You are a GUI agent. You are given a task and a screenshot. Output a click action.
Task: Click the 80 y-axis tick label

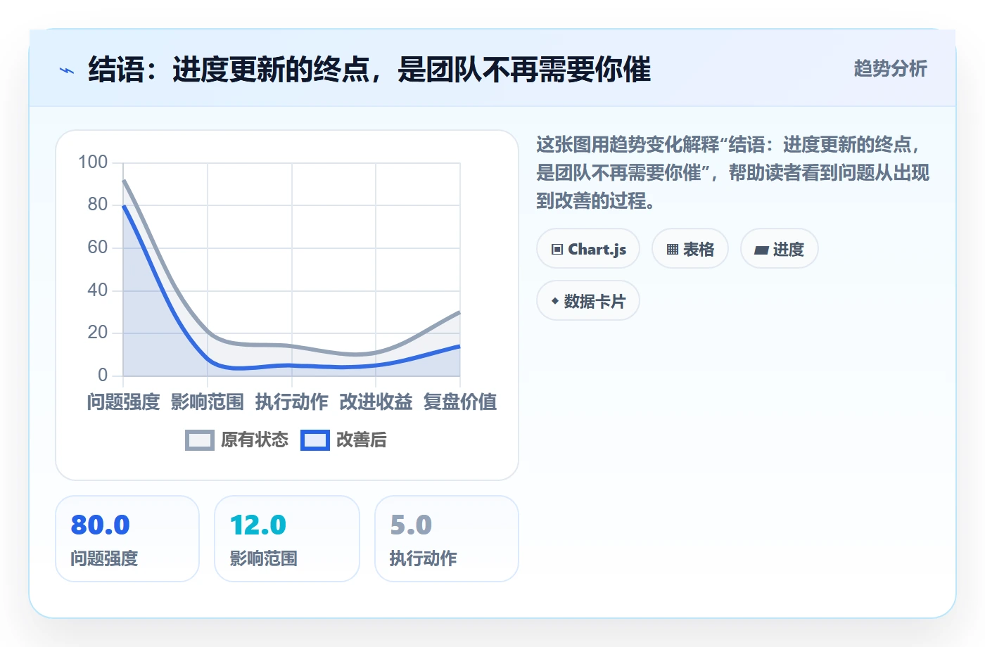point(98,205)
